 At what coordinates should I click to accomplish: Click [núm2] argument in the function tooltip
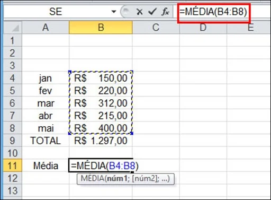click(x=144, y=179)
